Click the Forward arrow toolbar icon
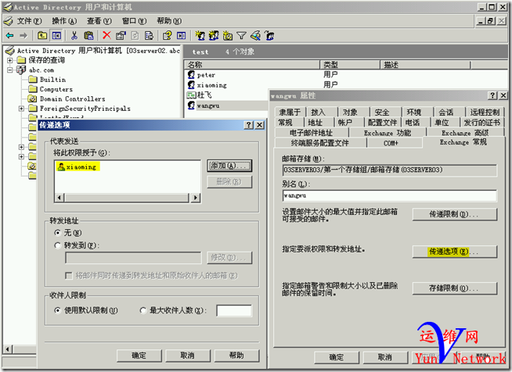The width and height of the screenshot is (512, 372). (x=23, y=35)
